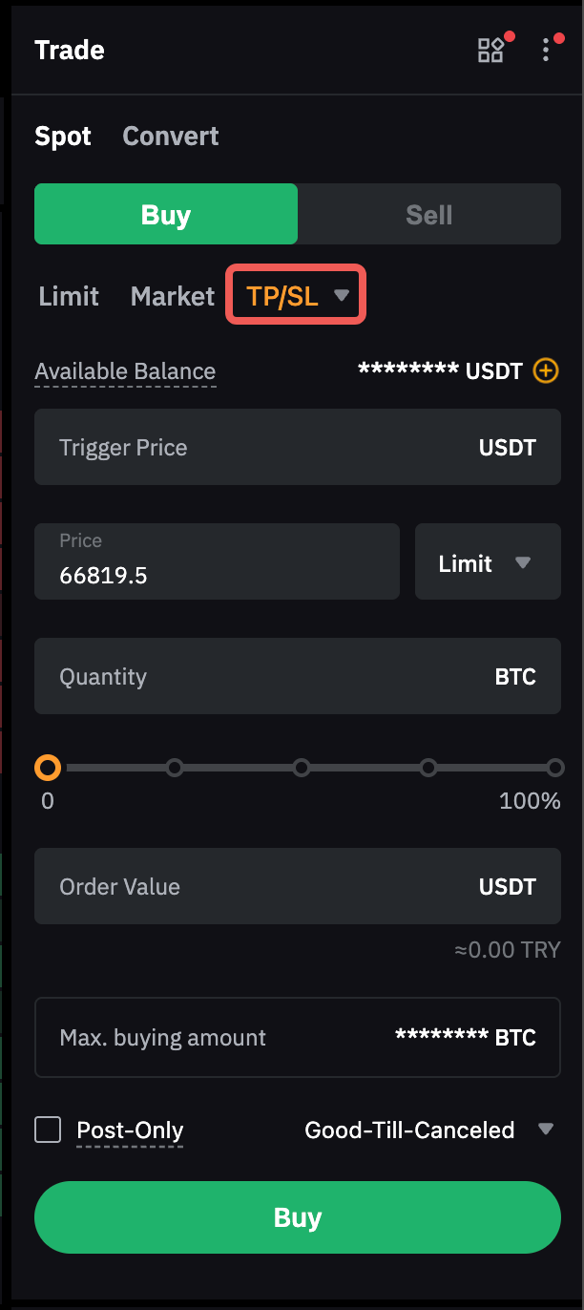The image size is (584, 1310).
Task: Click the Price field showing 66819.5
Action: coord(217,562)
